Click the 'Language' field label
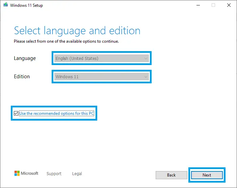This screenshot has height=188, width=237. pyautogui.click(x=25, y=58)
